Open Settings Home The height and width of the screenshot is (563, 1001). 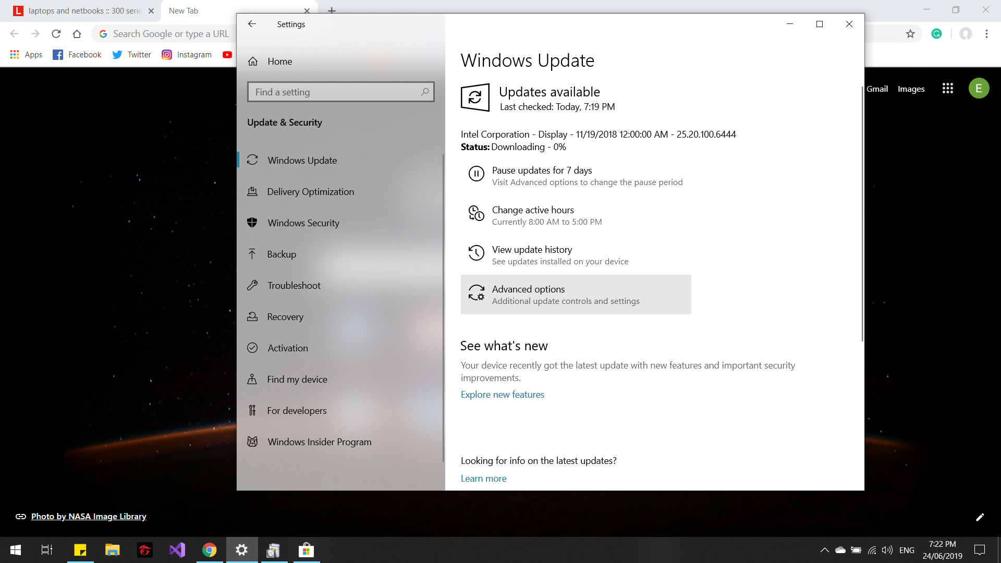279,62
